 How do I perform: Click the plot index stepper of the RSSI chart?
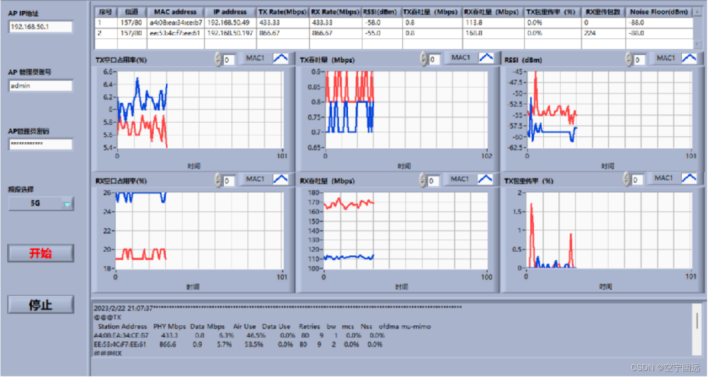pyautogui.click(x=628, y=60)
